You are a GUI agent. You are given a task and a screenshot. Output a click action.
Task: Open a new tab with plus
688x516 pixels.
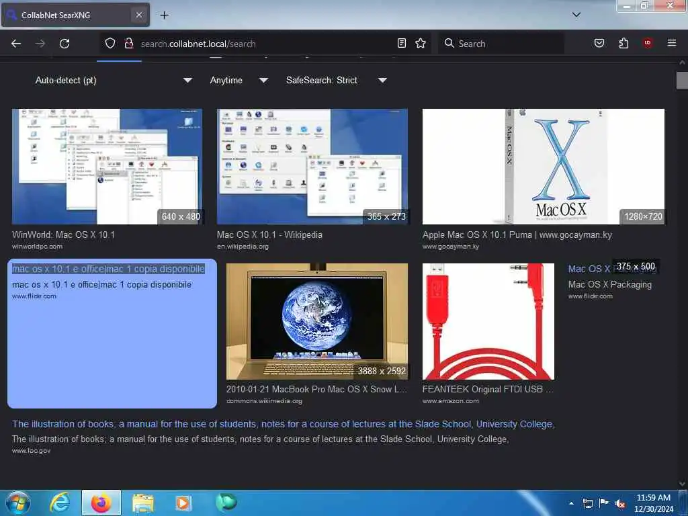164,15
